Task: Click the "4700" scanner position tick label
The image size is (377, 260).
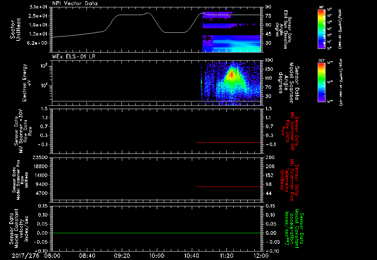Action: coord(41,193)
